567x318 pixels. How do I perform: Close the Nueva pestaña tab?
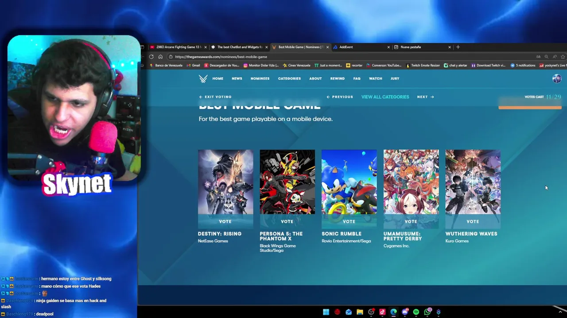pyautogui.click(x=449, y=47)
